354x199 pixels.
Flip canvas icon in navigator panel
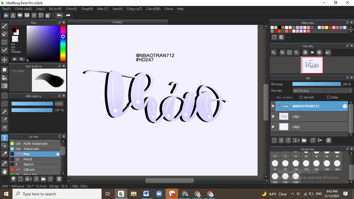pyautogui.click(x=328, y=53)
